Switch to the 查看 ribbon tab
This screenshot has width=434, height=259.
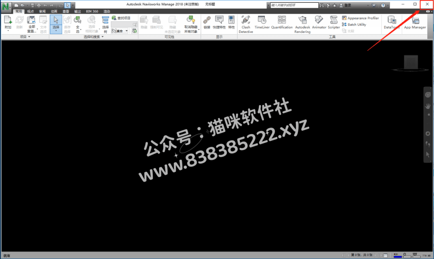tap(66, 11)
